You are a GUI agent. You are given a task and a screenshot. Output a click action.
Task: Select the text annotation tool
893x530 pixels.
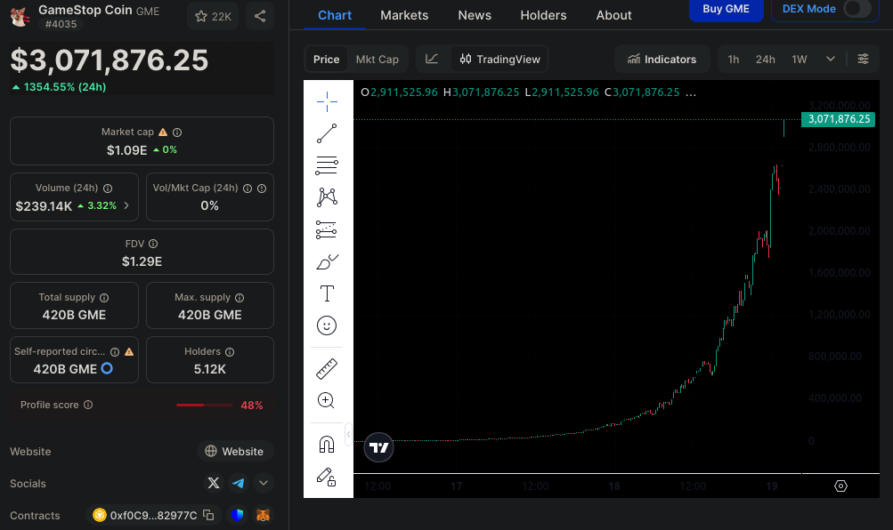coord(327,293)
